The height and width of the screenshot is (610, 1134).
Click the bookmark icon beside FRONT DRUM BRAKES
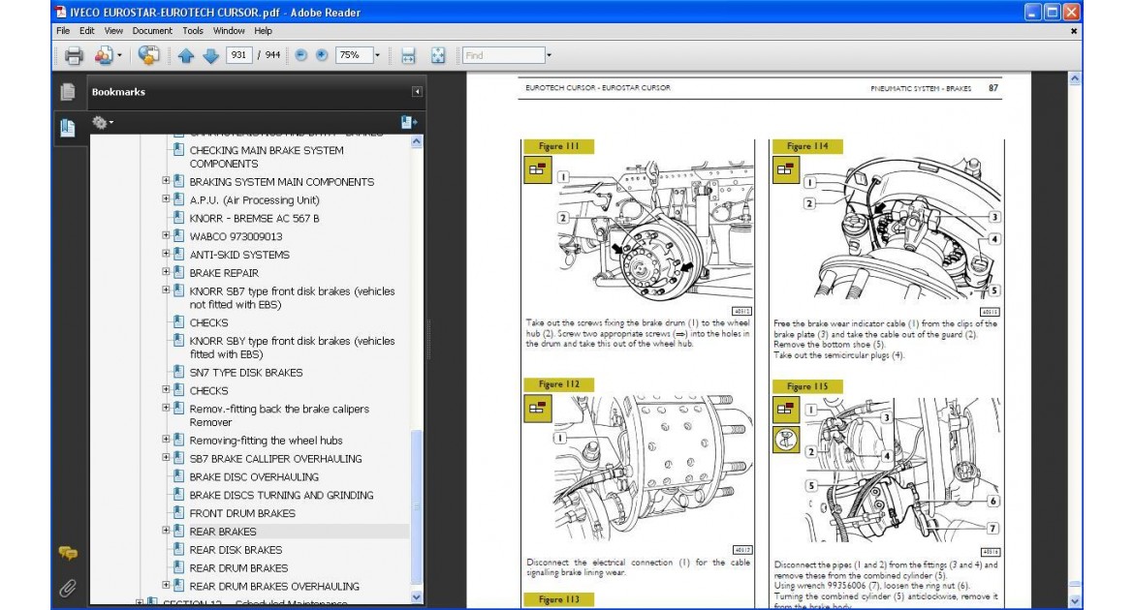tap(178, 512)
